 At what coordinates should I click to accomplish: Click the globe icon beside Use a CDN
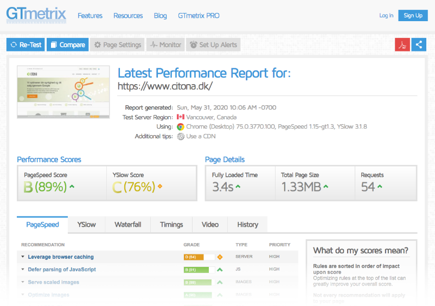pos(181,137)
